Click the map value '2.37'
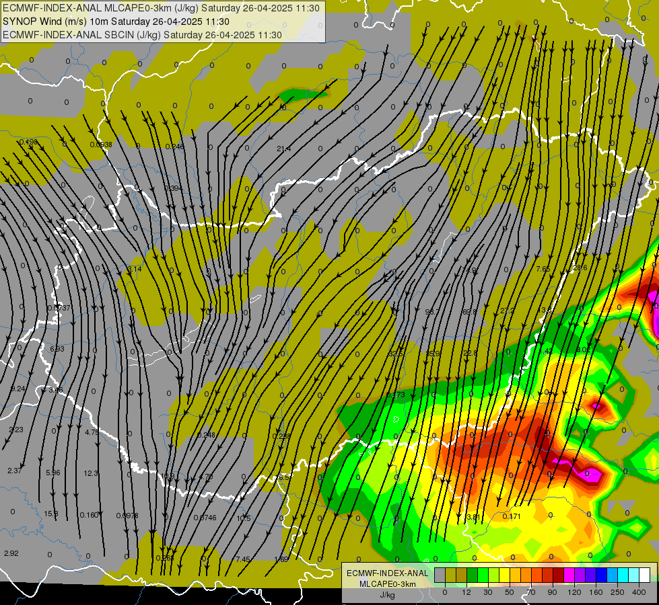The width and height of the screenshot is (659, 605). click(15, 471)
